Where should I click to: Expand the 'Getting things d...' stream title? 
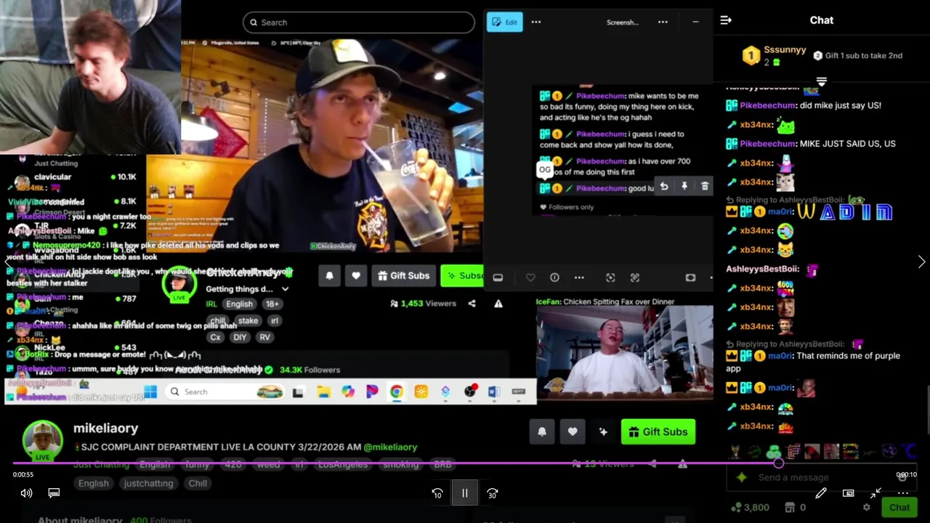[285, 289]
